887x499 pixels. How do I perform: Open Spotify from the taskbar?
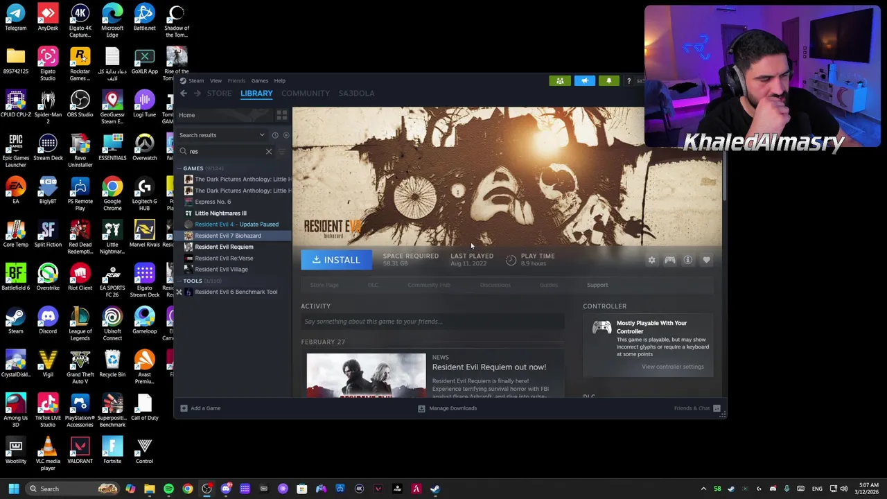(168, 489)
